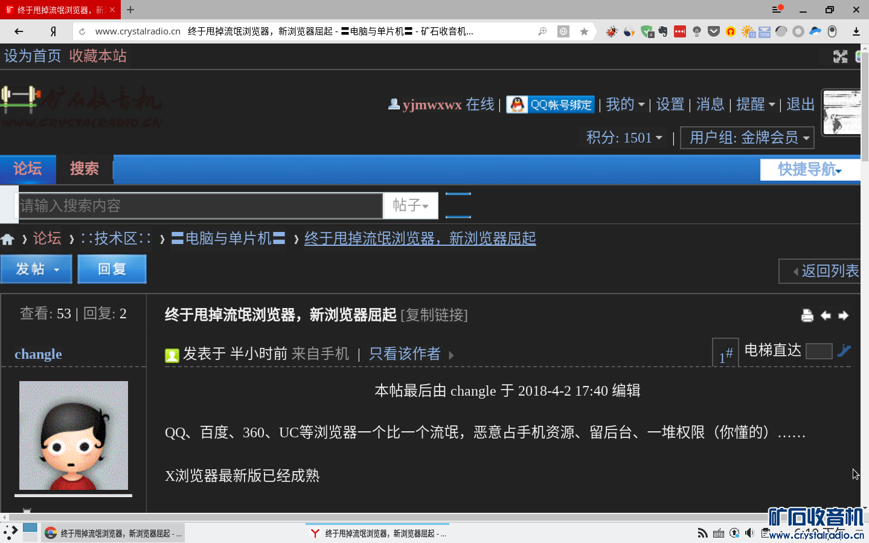
Task: Click the 收藏本站 link
Action: (x=98, y=56)
